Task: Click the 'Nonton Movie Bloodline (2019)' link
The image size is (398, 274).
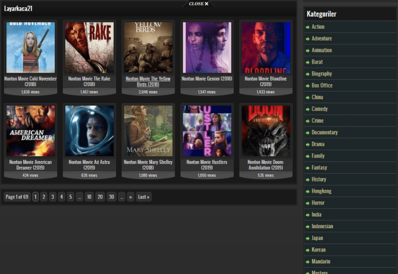Action: point(266,81)
